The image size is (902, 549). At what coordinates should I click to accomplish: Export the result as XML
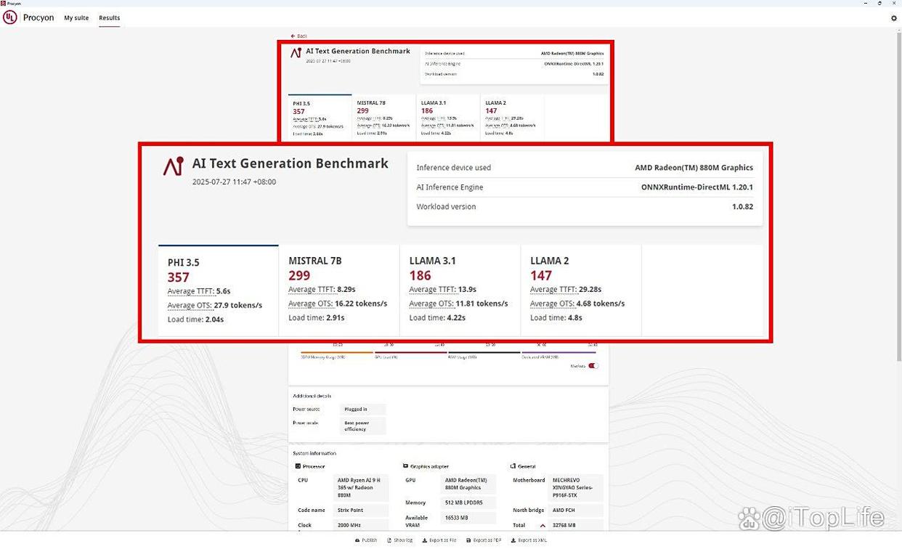tap(529, 540)
